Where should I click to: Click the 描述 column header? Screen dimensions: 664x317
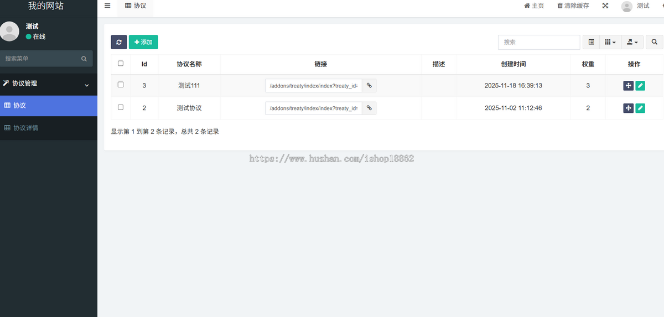tap(439, 64)
